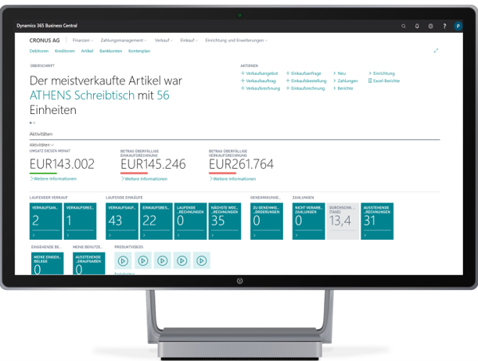Image resolution: width=478 pixels, height=361 pixels.
Task: Click the CRONUS AG company name
Action: pos(45,40)
